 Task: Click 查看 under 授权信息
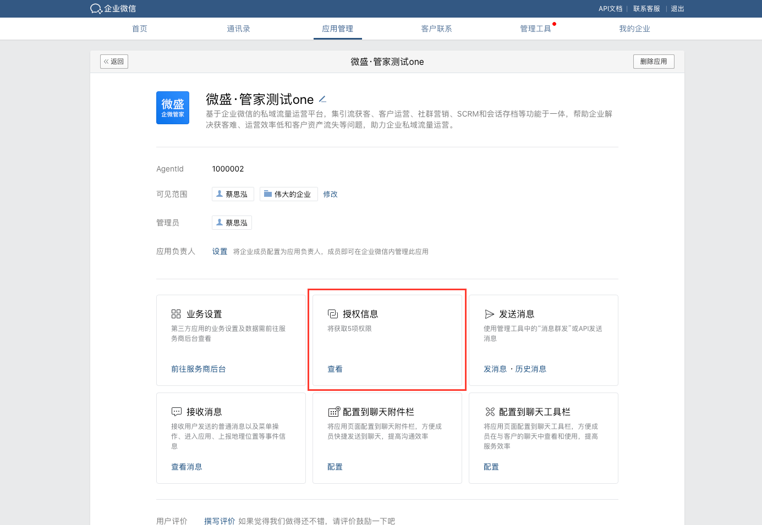pos(335,369)
